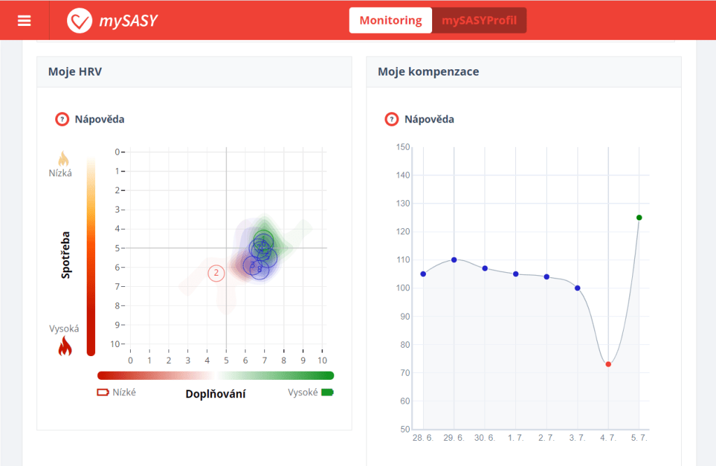Click the Doplňování red-green gradient bar
The image size is (716, 466).
coord(215,376)
